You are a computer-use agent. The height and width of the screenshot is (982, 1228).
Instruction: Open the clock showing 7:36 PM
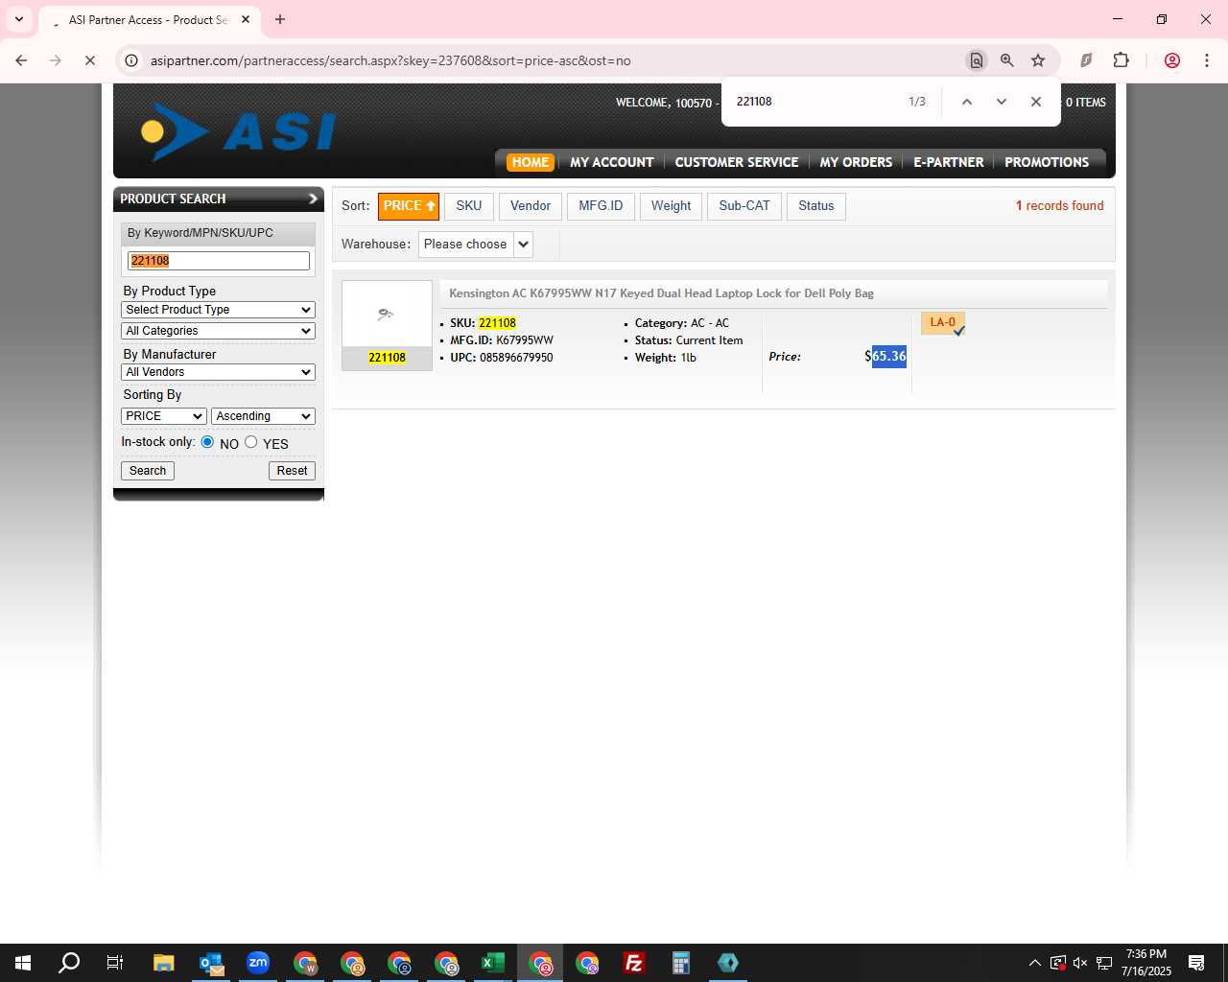(1146, 963)
